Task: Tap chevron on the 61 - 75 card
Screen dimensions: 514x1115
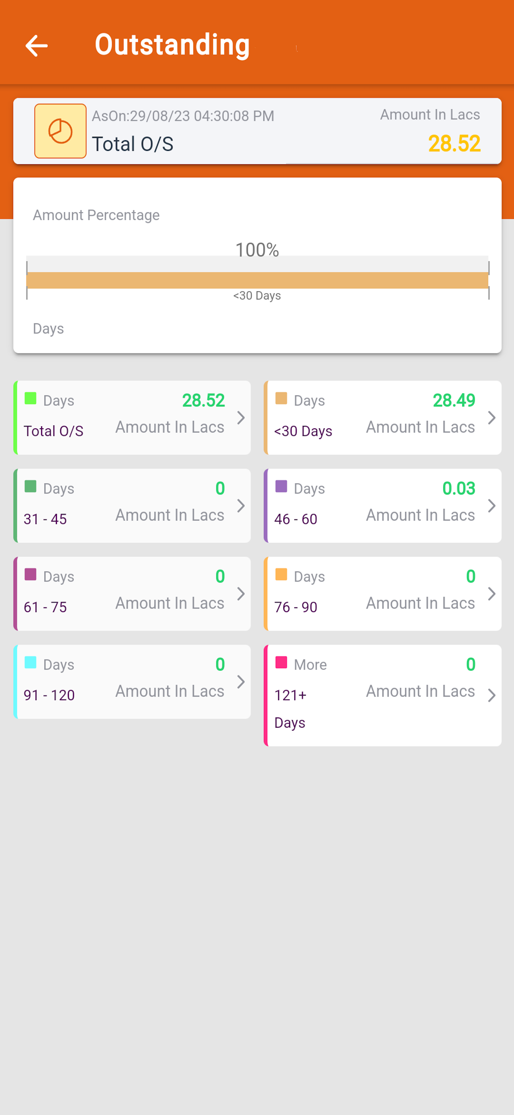Action: click(x=241, y=594)
